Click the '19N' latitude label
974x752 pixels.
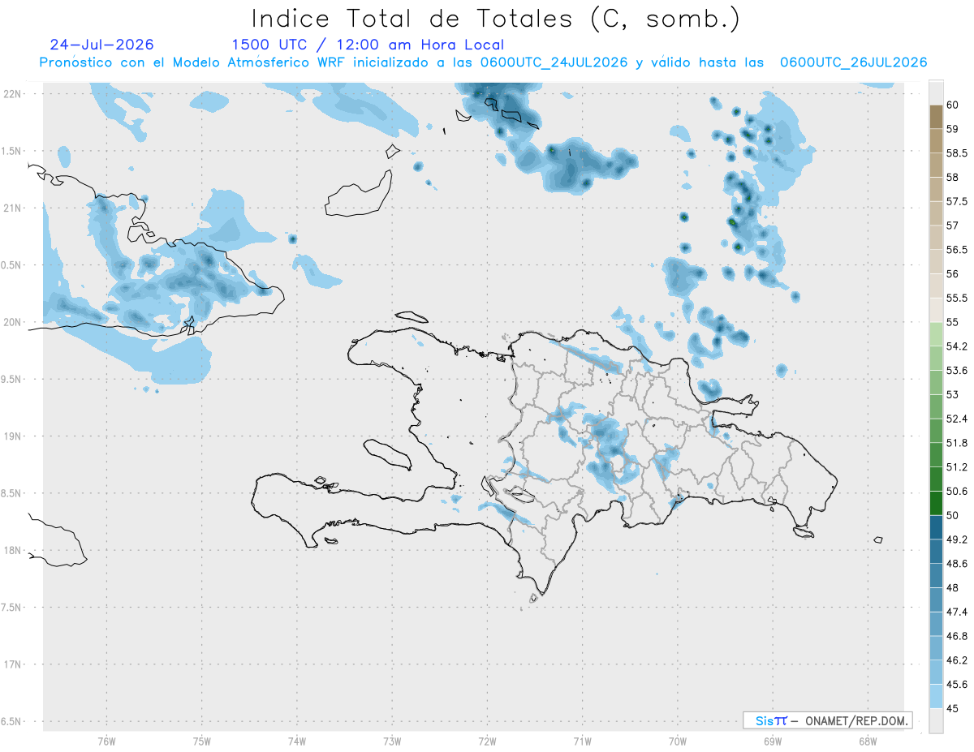coord(14,436)
